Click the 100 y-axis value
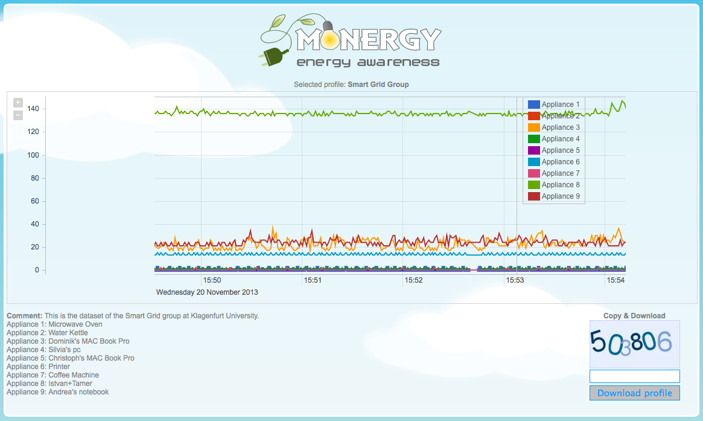703x421 pixels. [33, 155]
